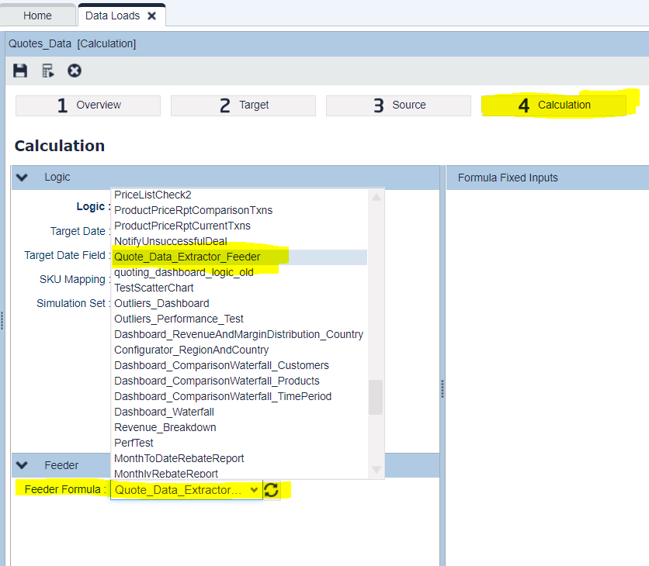This screenshot has width=649, height=566.
Task: Refresh the Feeder Formula list
Action: [x=272, y=490]
